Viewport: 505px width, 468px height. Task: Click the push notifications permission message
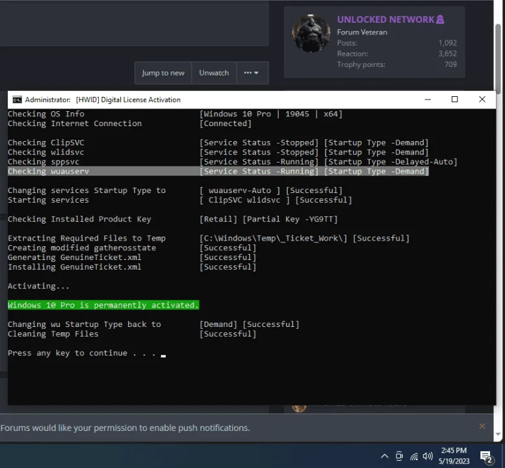point(125,428)
